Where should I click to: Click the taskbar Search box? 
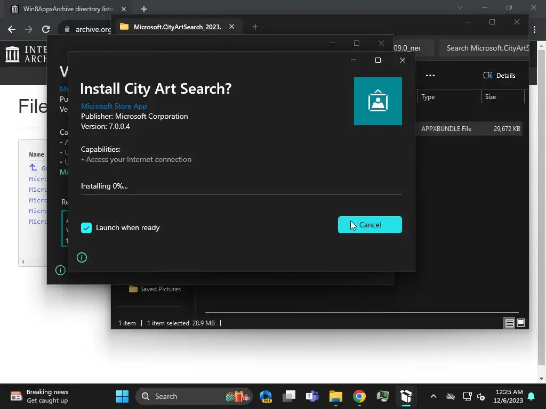(x=194, y=396)
